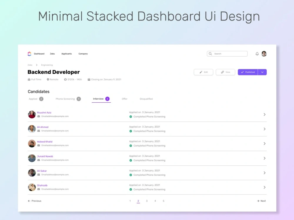The width and height of the screenshot is (294, 220).
Task: Go to Next page
Action: pyautogui.click(x=261, y=201)
